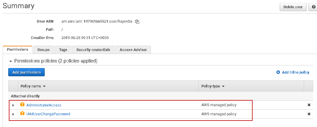Click the IAMUserChangePassword policy cube icon
Viewport: 317px width, 127px height.
tap(22, 114)
